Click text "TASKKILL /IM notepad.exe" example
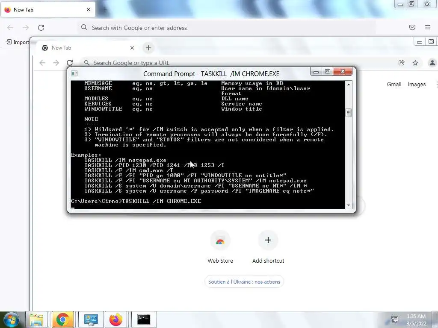This screenshot has height=328, width=438. point(125,160)
